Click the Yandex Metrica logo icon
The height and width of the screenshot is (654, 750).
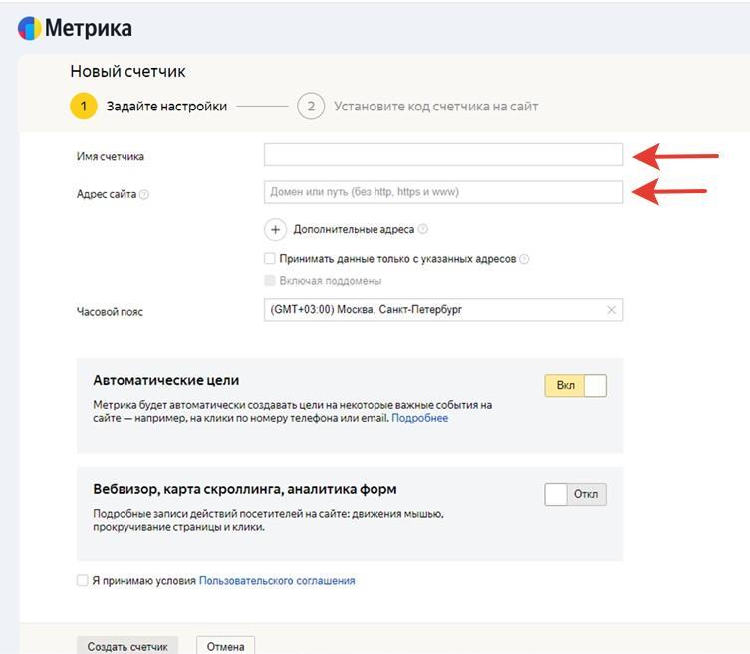tap(30, 28)
